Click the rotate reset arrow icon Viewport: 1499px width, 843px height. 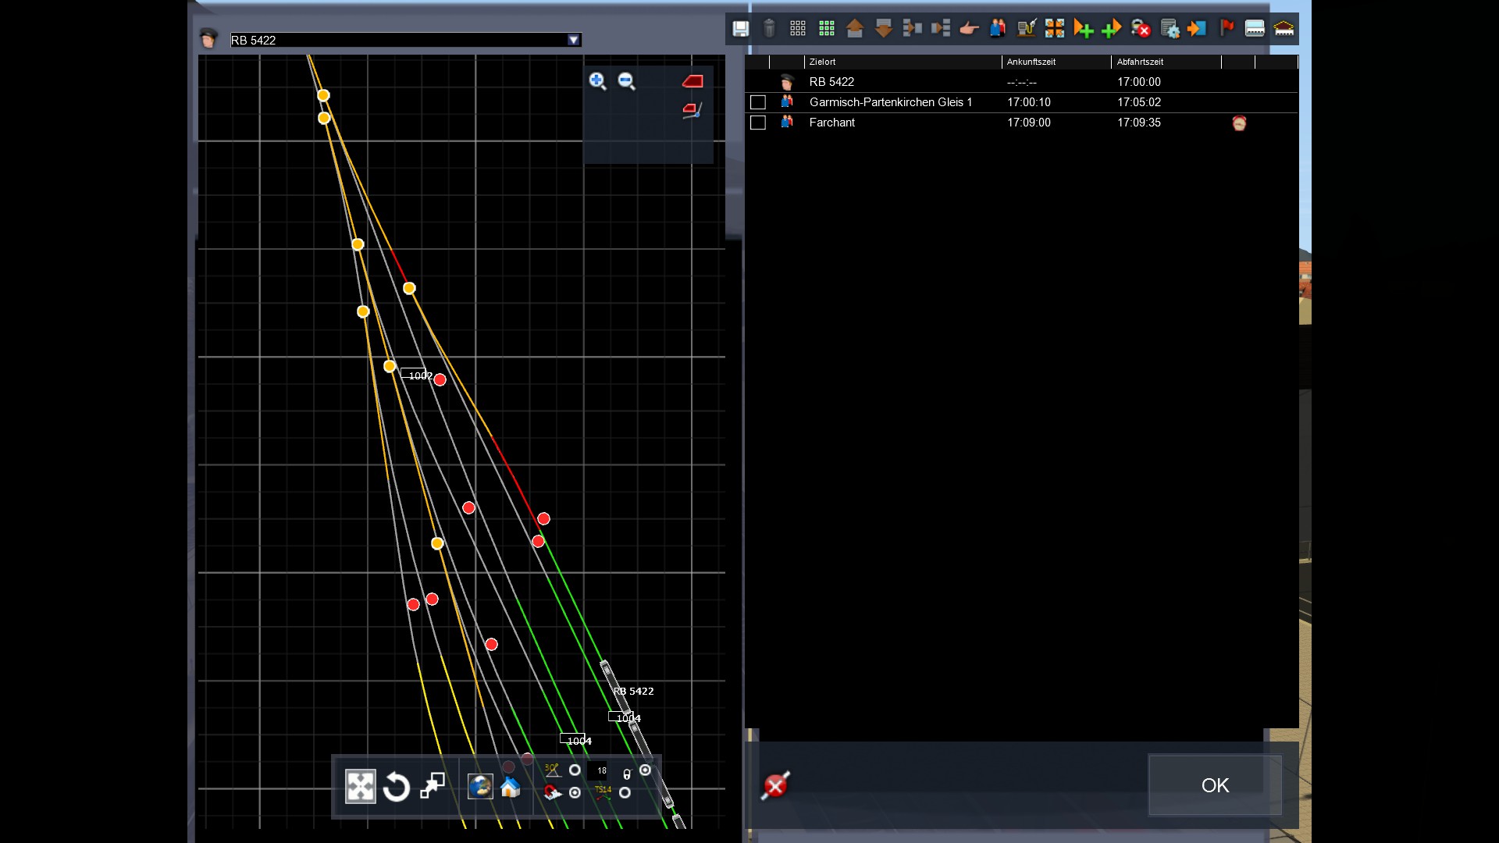click(397, 786)
